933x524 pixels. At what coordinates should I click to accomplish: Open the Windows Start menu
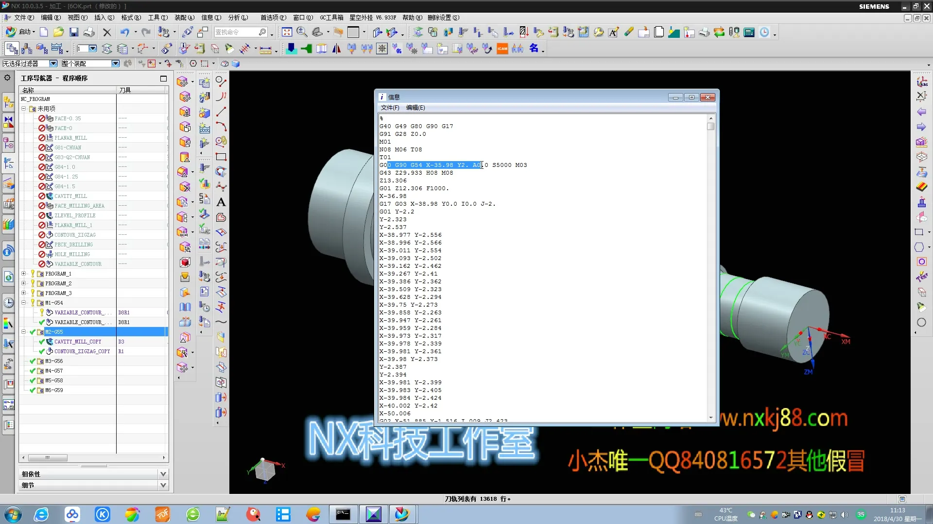(13, 514)
